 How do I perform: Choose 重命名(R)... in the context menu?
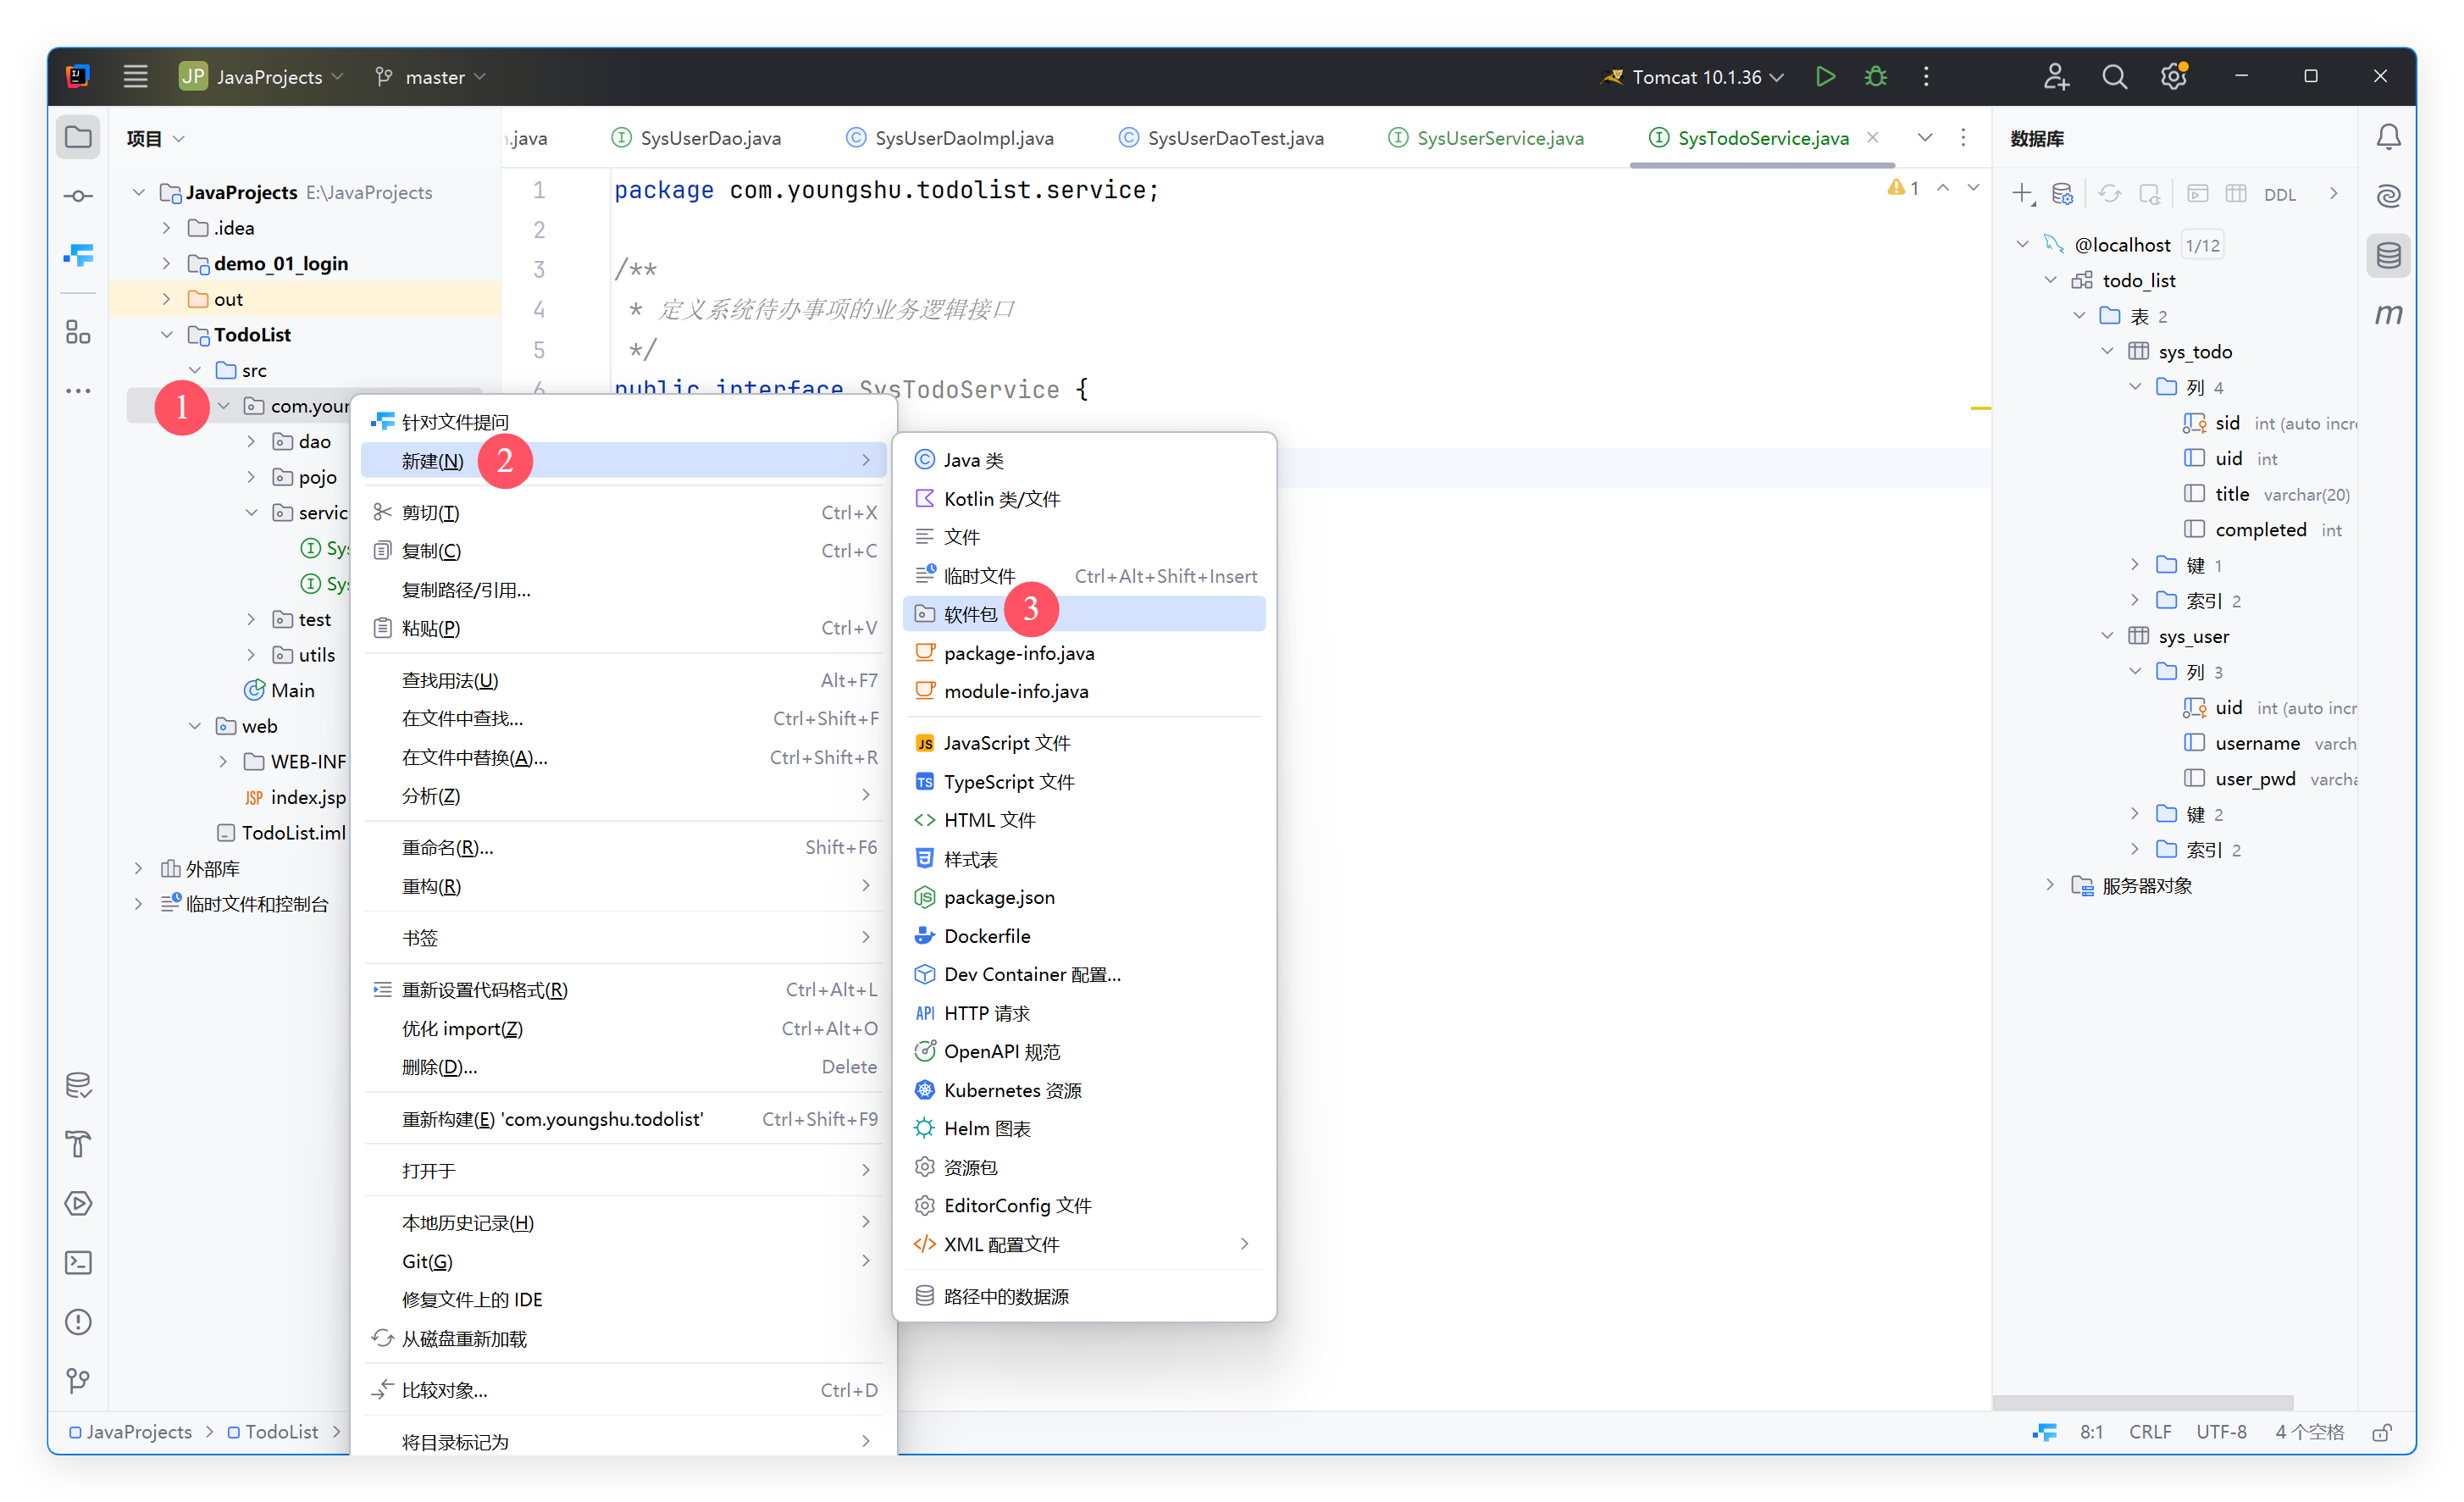(x=623, y=847)
